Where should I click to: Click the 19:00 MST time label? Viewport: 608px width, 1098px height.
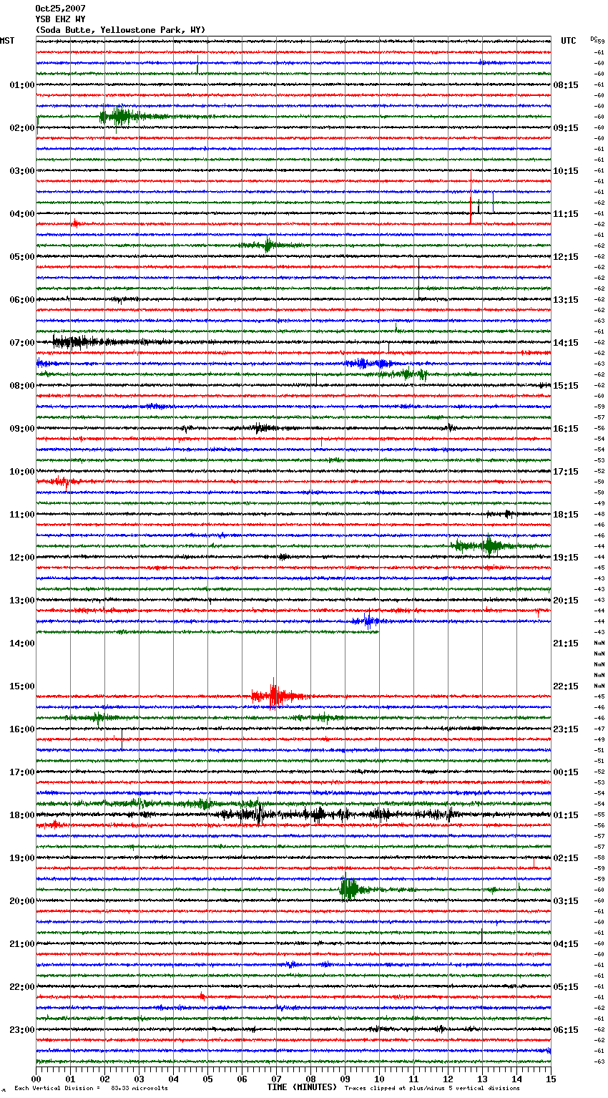coord(21,858)
